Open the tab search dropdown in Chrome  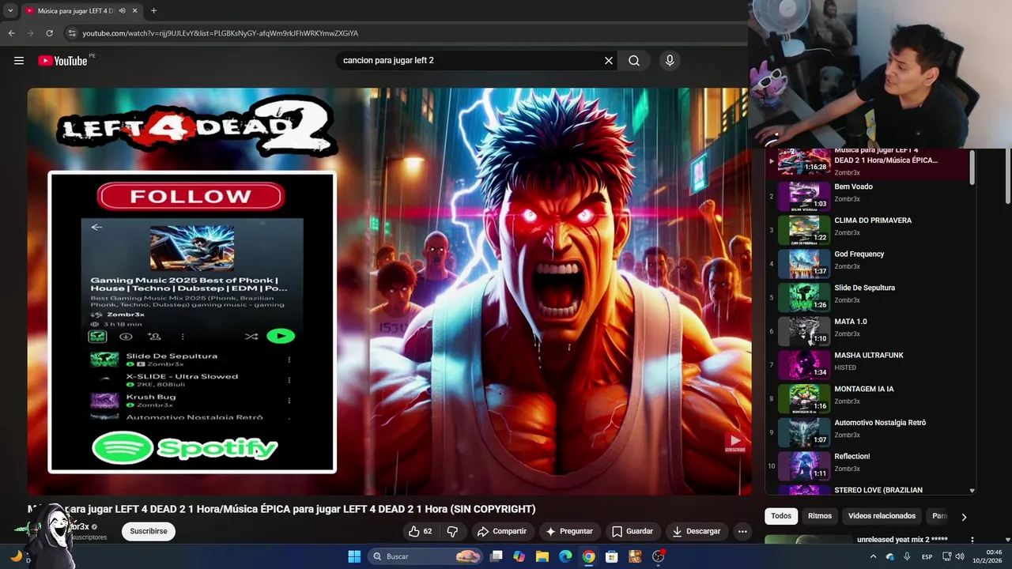click(x=10, y=11)
